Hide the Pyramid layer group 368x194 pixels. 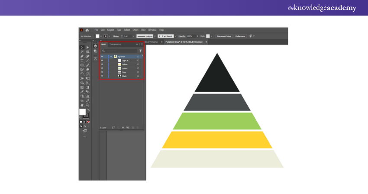coord(102,56)
